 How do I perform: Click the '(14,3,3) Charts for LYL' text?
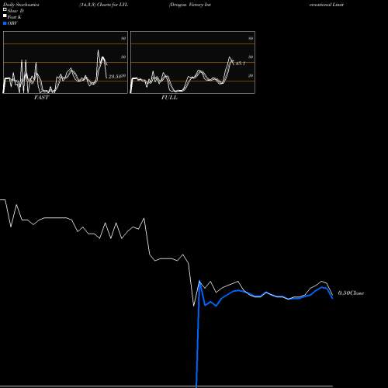click(x=104, y=5)
